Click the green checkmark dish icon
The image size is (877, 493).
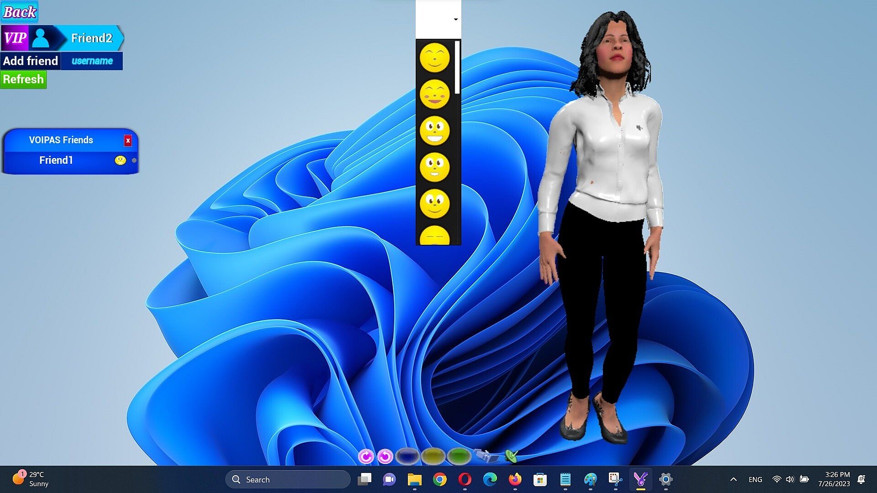pos(512,455)
